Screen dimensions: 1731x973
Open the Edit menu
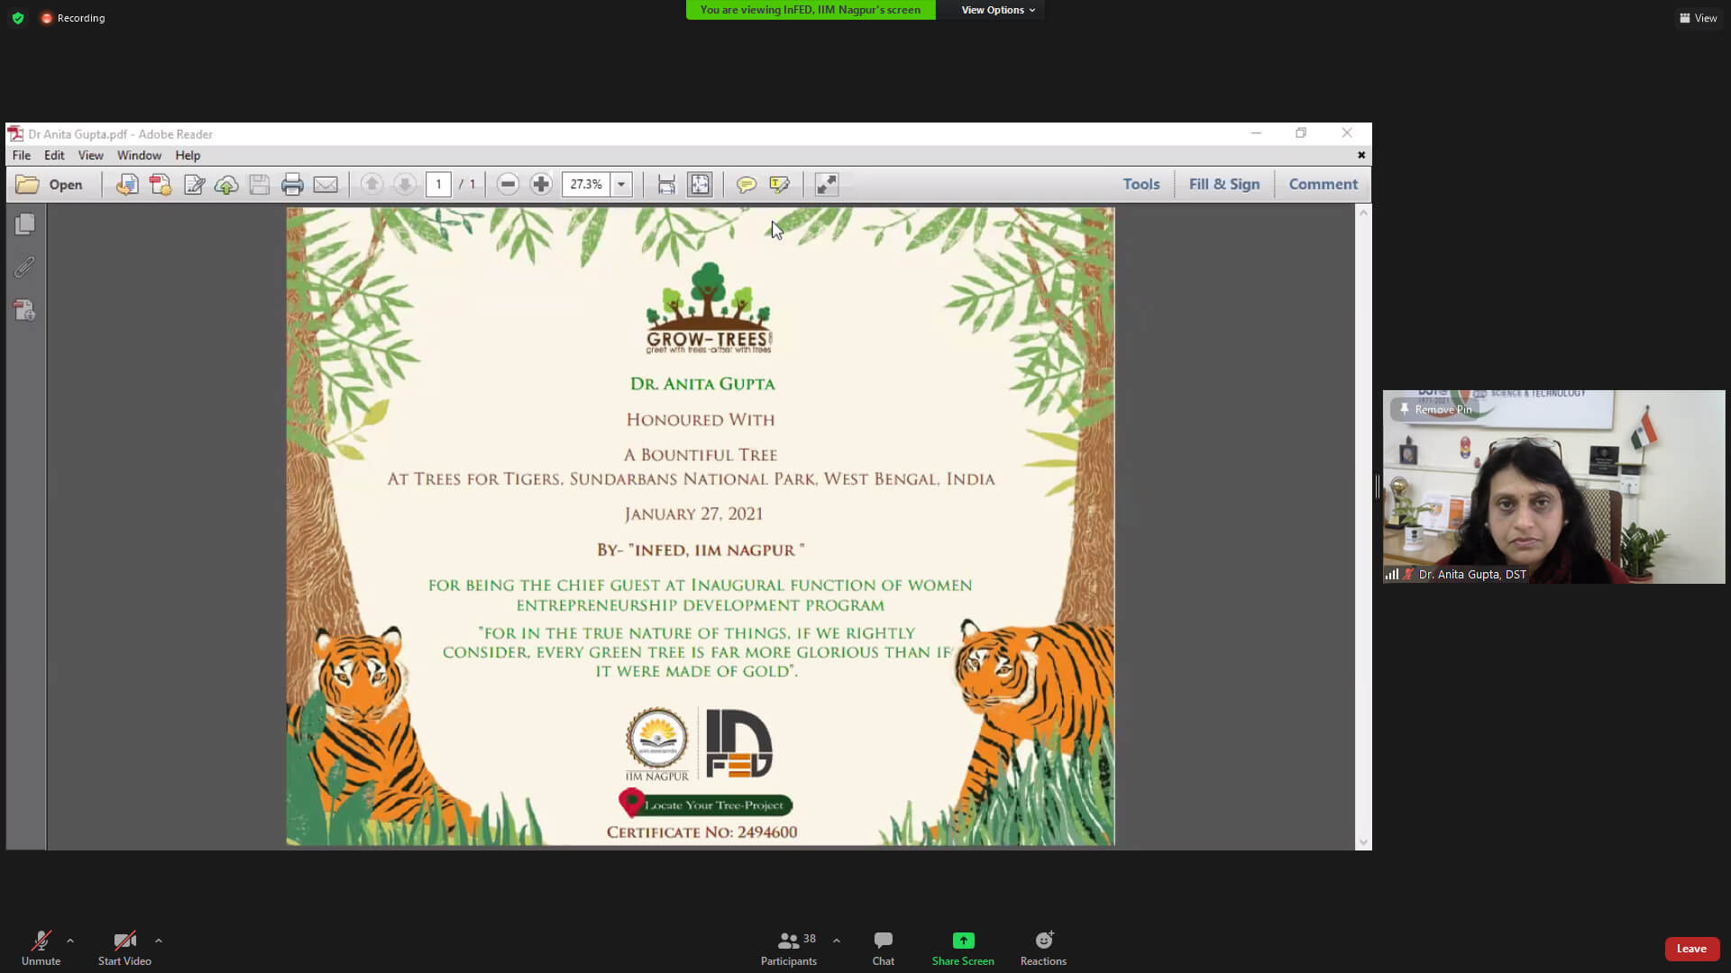(x=54, y=156)
